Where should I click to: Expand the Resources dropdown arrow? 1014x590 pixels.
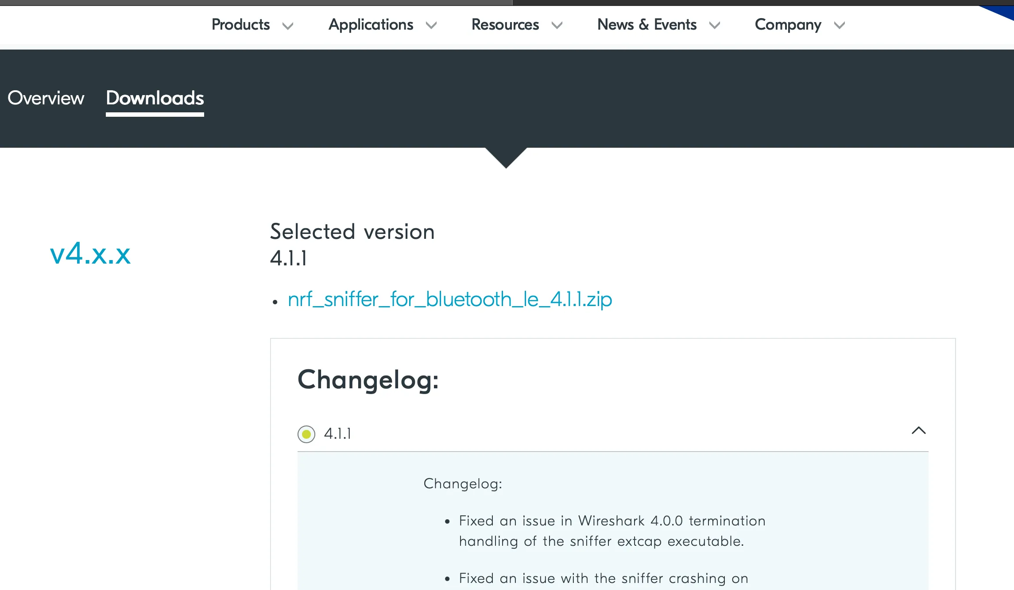(x=557, y=26)
